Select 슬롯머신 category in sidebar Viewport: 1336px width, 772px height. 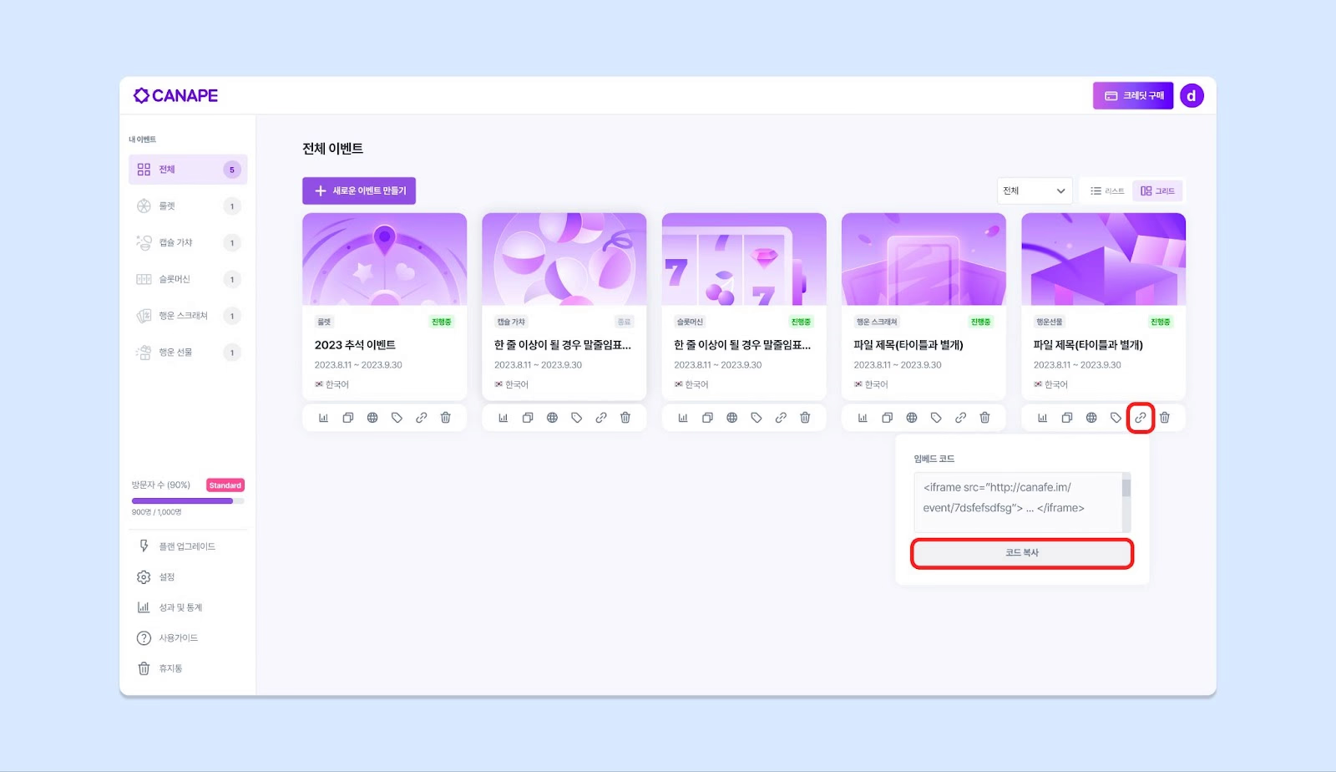pos(187,279)
